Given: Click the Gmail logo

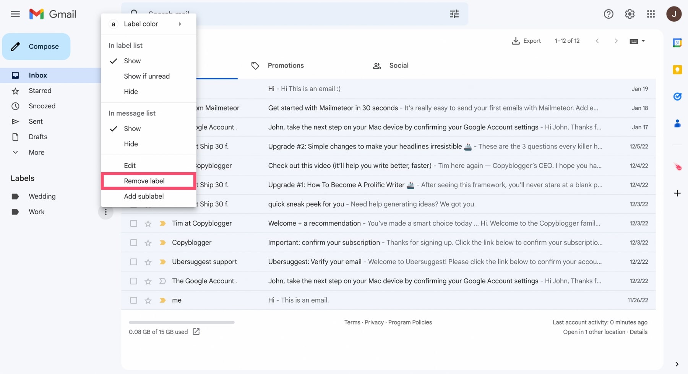Looking at the screenshot, I should tap(53, 14).
